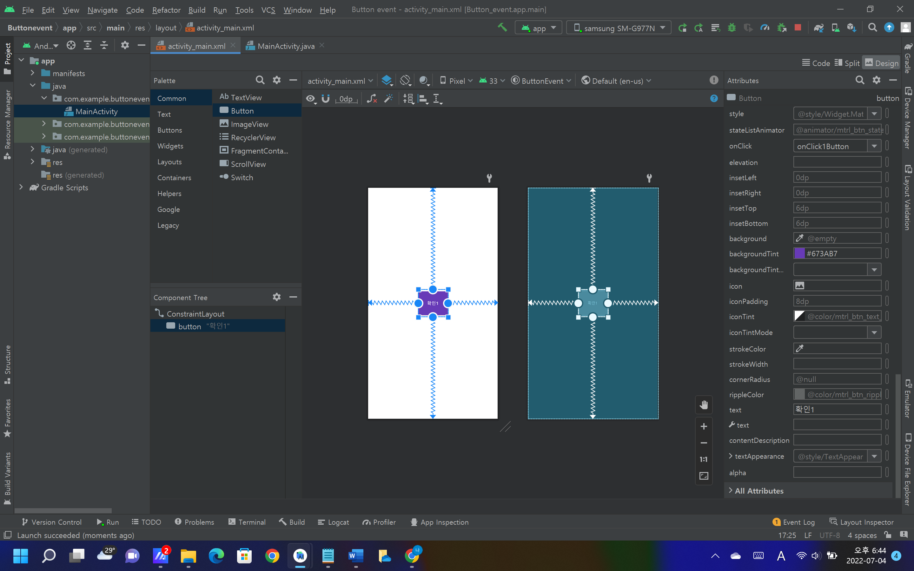Screen dimensions: 914x571
Task: Open the Logcat tool window
Action: pos(334,522)
